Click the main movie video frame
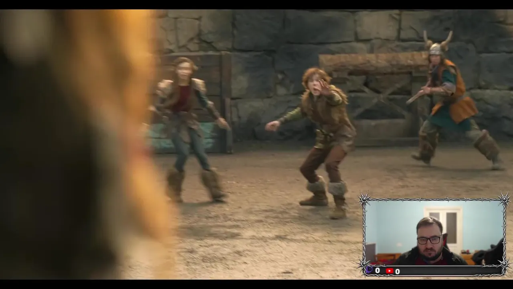This screenshot has height=289, width=513. (256, 144)
